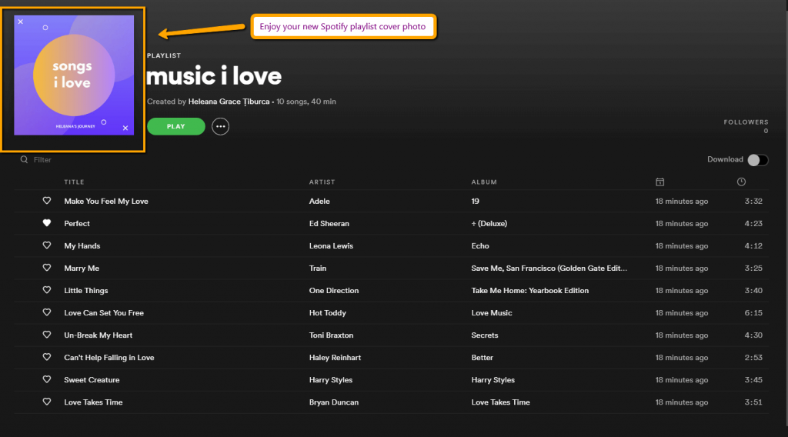The image size is (788, 437).
Task: Click duration 6:15 in Hot Toddy row
Action: pos(753,313)
